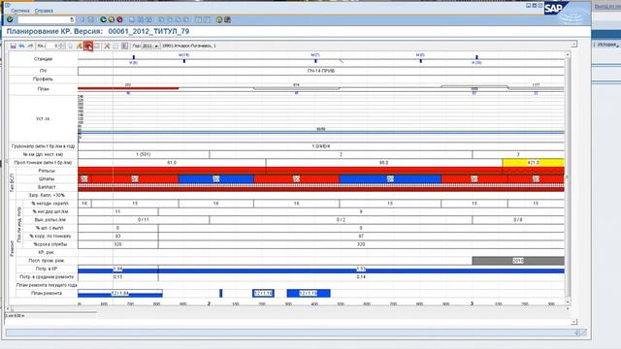Click the narrow blue repair plan marker
Screen dimensions: 621x349
(x=221, y=293)
